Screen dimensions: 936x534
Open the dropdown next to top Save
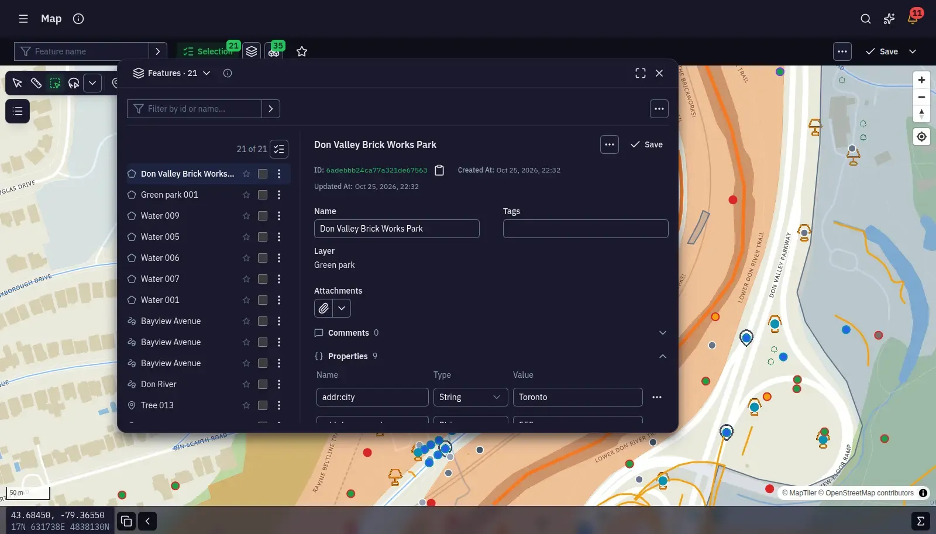[913, 51]
